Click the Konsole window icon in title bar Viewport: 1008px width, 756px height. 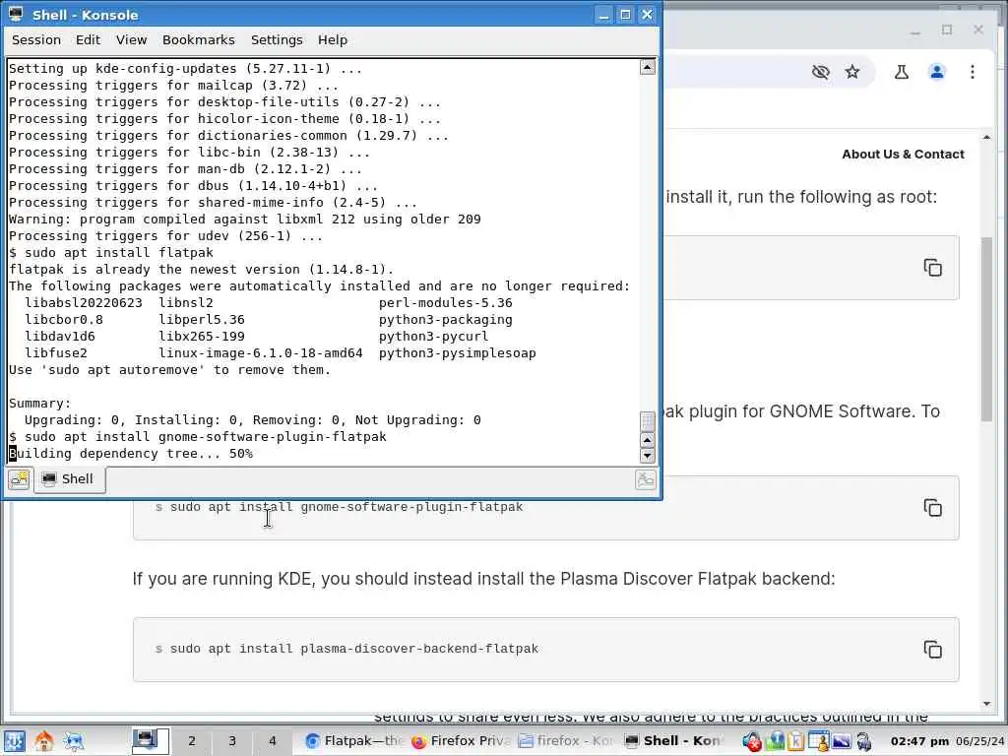16,14
